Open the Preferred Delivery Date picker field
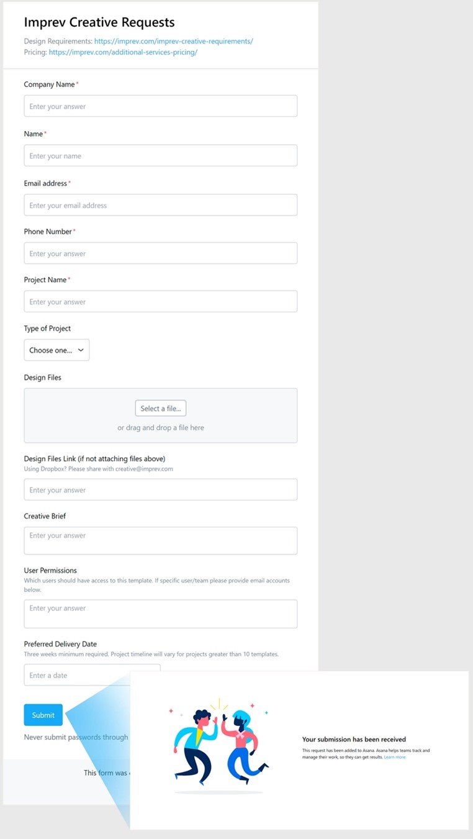 92,675
